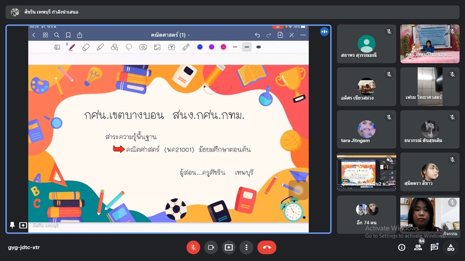
Task: Leave the call with red hang-up button
Action: [x=267, y=247]
